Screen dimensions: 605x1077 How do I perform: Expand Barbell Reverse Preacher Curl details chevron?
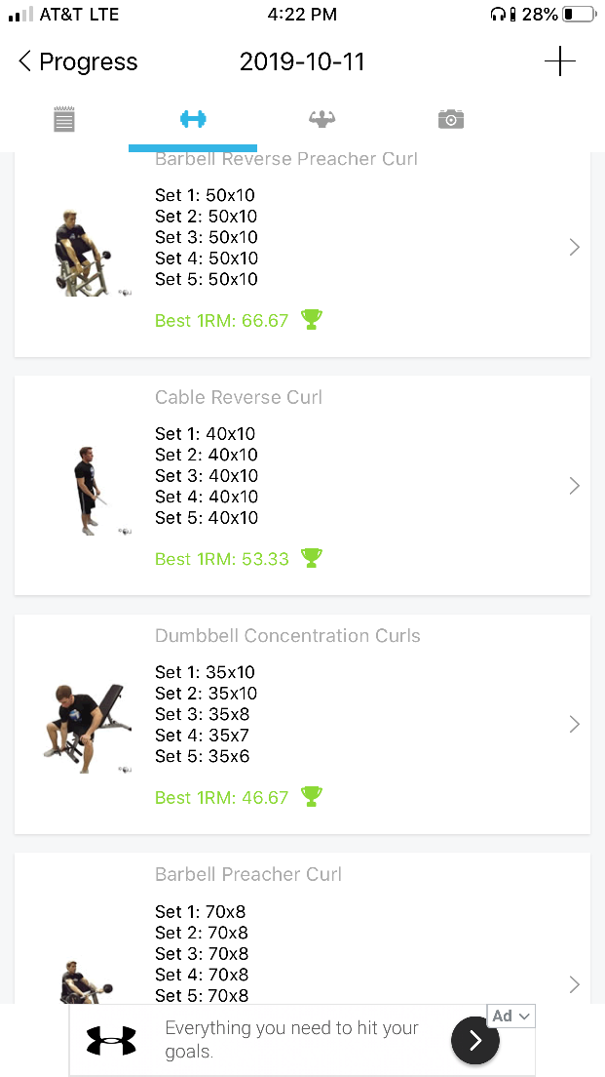coord(574,248)
